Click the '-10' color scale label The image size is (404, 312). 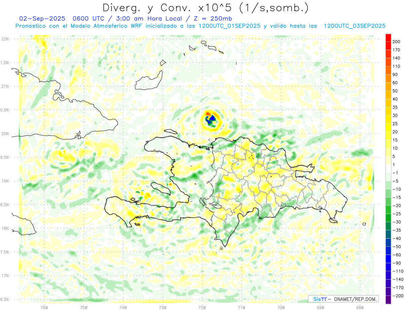(x=397, y=189)
